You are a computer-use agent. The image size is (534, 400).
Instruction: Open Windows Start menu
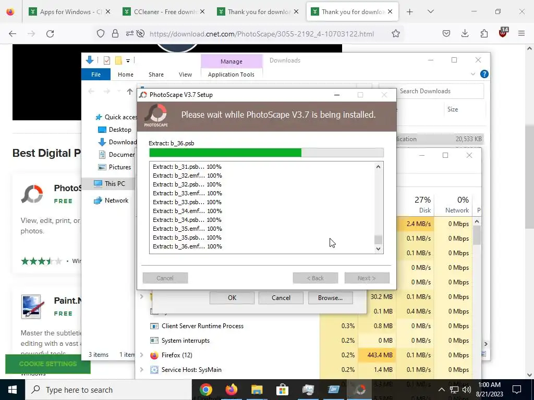(13, 390)
